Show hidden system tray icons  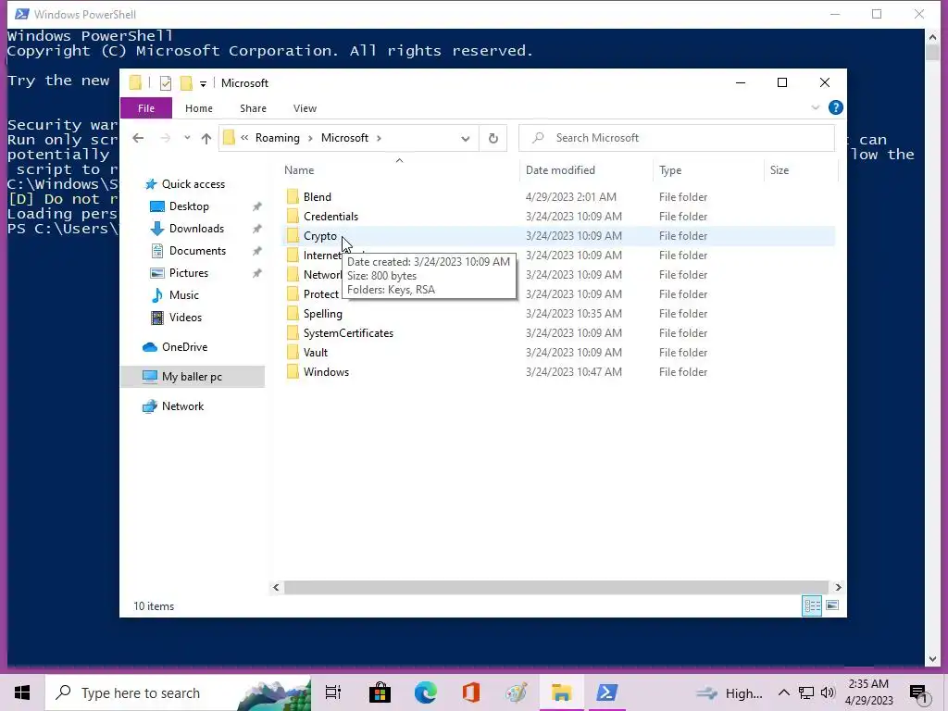click(783, 692)
